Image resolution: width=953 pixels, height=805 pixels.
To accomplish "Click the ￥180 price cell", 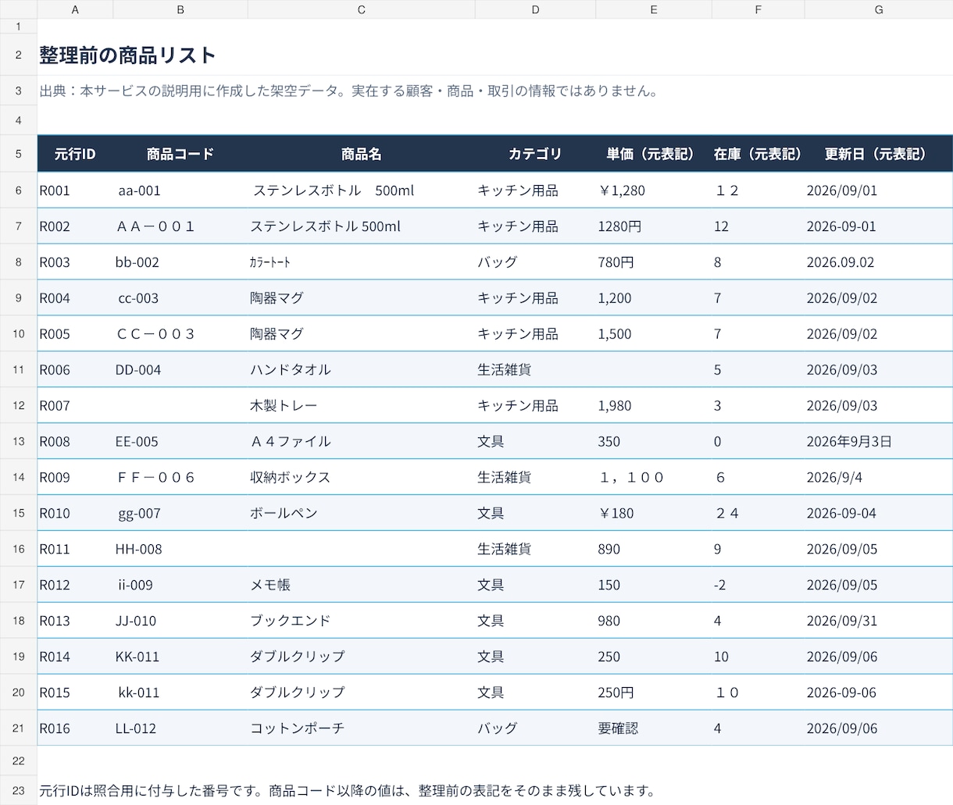I will 654,513.
